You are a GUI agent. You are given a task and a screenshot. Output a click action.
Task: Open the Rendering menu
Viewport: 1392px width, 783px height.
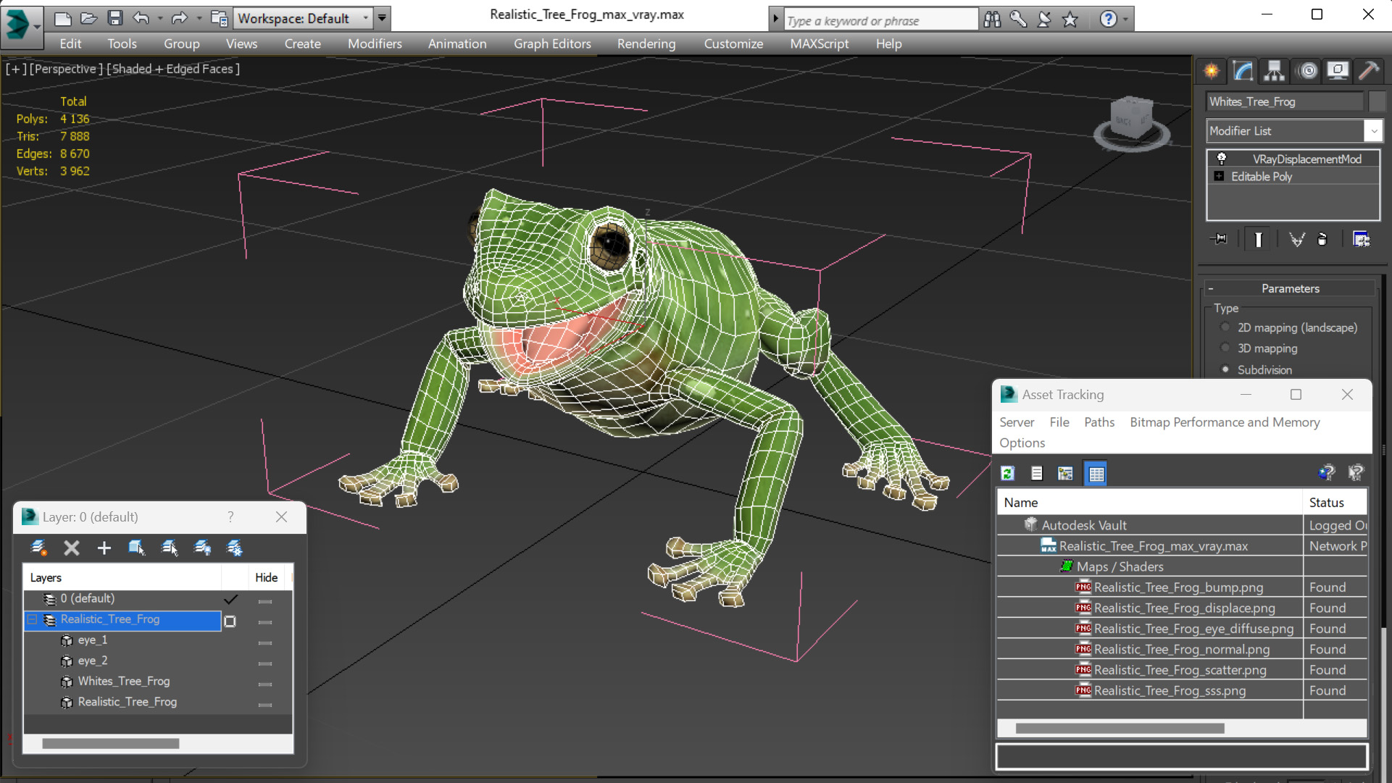pos(646,43)
